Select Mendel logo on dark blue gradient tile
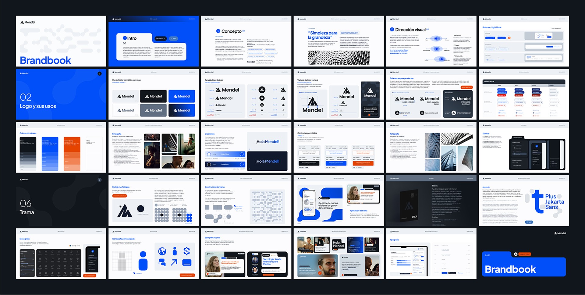The height and width of the screenshot is (295, 585). click(x=182, y=110)
